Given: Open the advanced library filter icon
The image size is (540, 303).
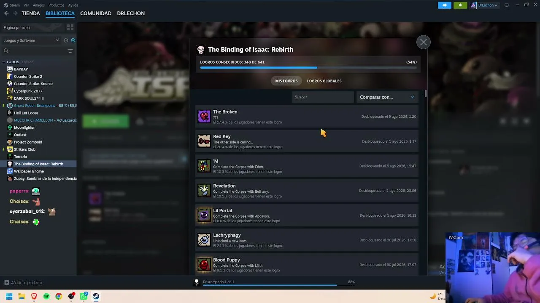Looking at the screenshot, I should (x=70, y=51).
